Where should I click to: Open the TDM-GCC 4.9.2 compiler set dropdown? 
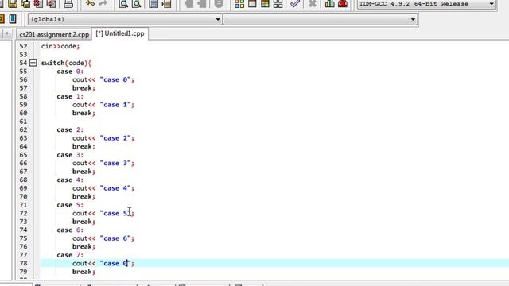pos(427,4)
